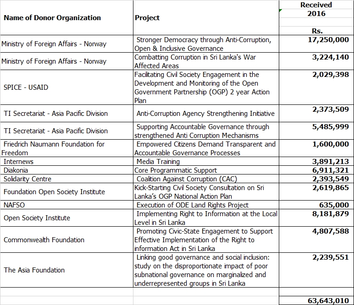
Task: Select the 'Stronger Democracy through Anti-Corruption' project cell
Action: (x=206, y=44)
